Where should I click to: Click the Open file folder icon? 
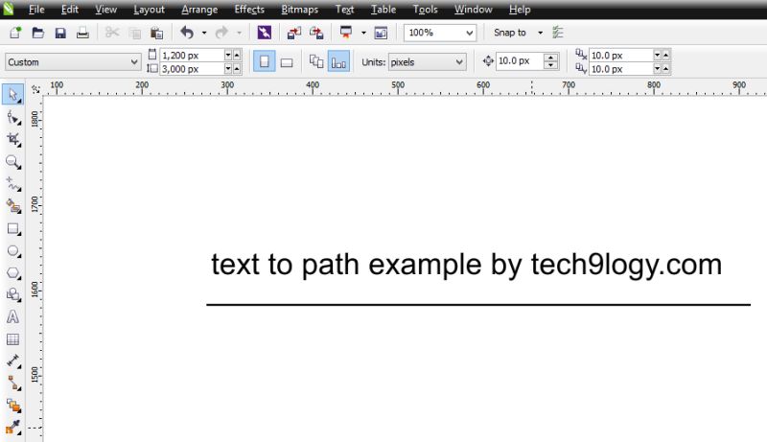37,33
